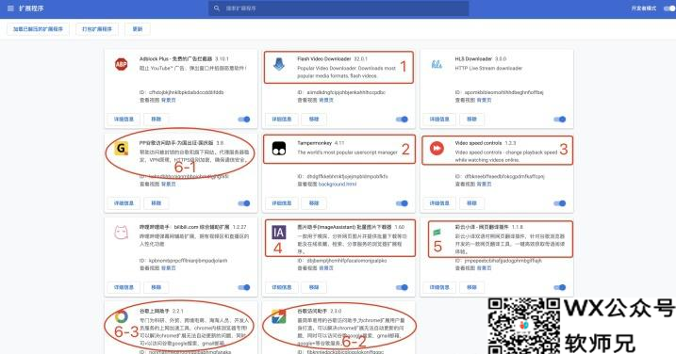Open 详细信息 for 哔哩哔哩助手
The height and width of the screenshot is (354, 676).
click(x=124, y=287)
